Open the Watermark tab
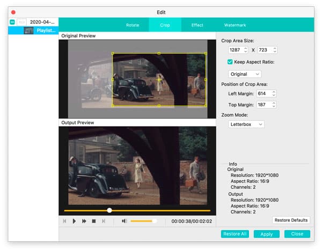Screen dimensions: 322x251 coord(235,25)
